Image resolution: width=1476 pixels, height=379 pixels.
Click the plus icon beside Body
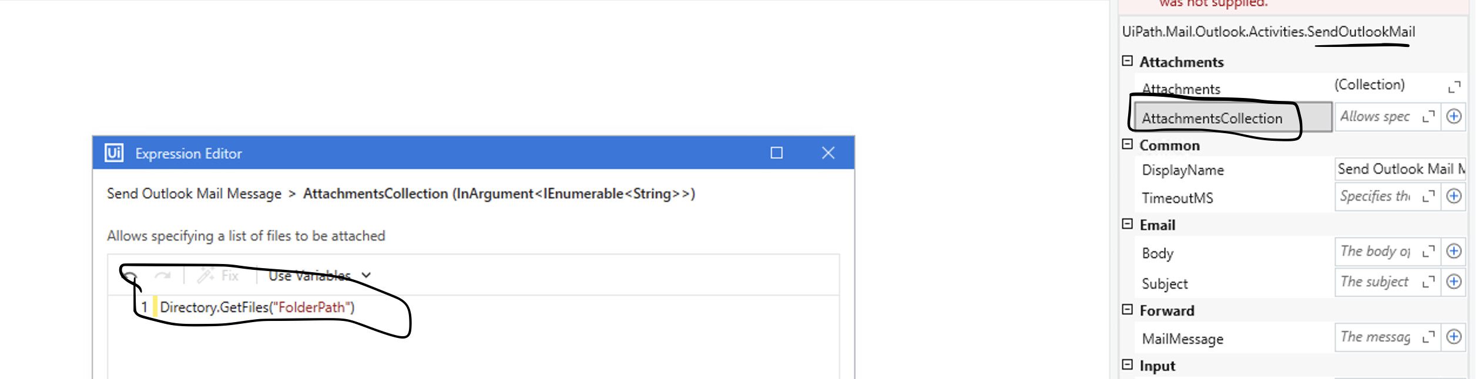pos(1454,251)
